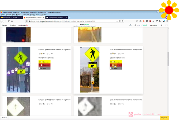Select Да for the bottom-right gray diamond sign
The image size is (180, 120).
coord(113,104)
